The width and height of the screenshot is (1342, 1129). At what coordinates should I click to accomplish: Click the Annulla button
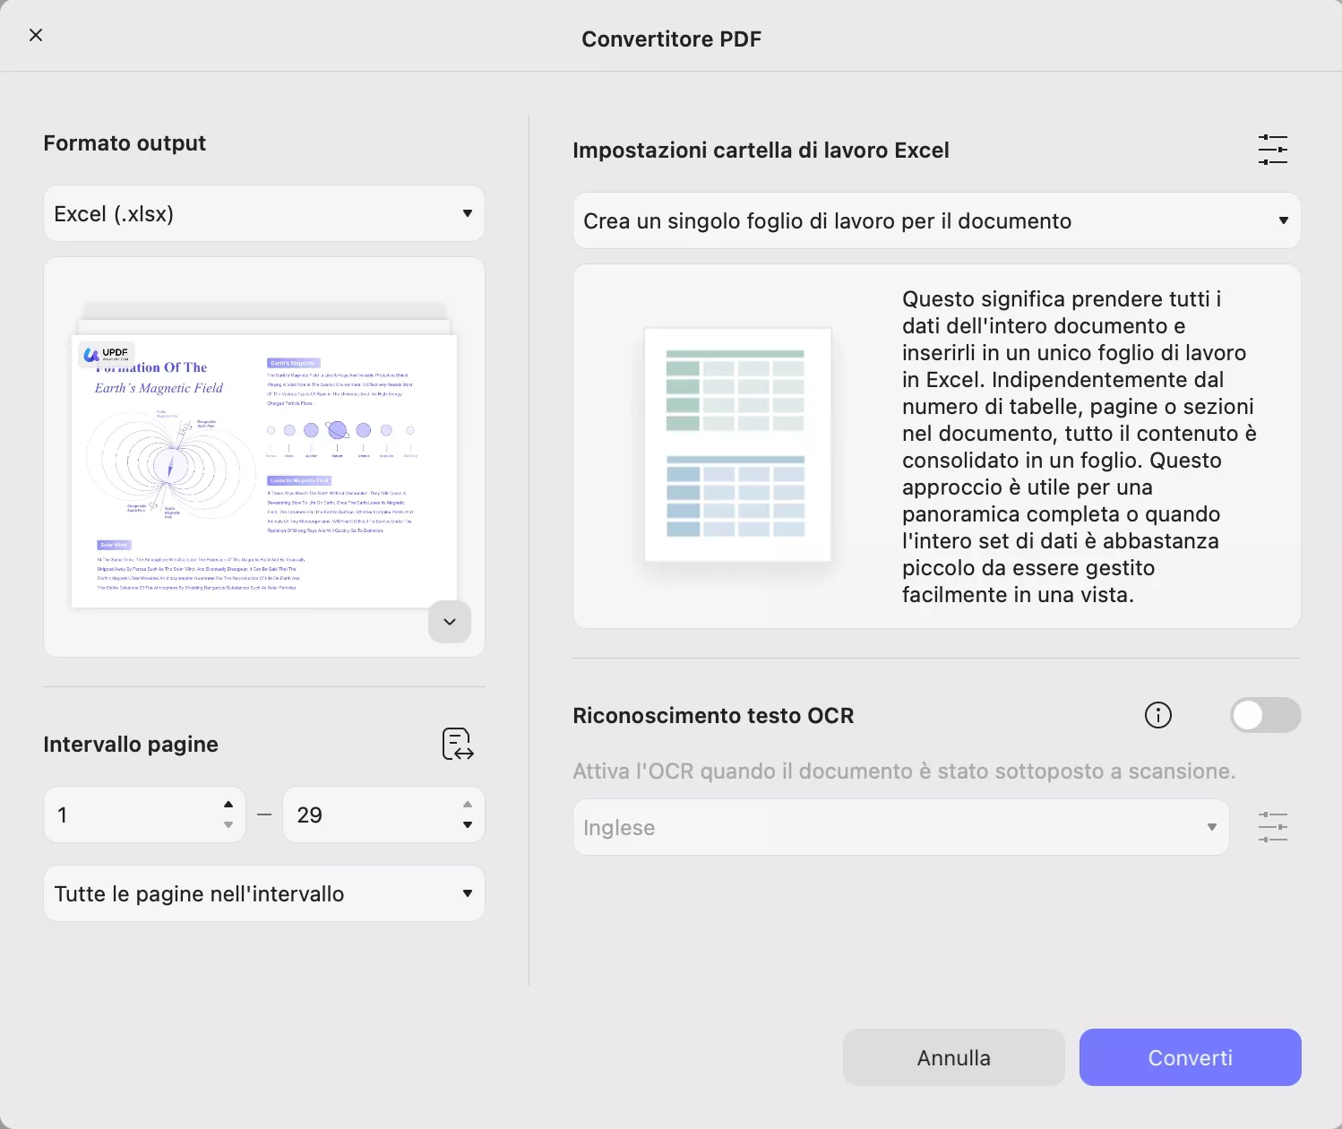pos(953,1057)
